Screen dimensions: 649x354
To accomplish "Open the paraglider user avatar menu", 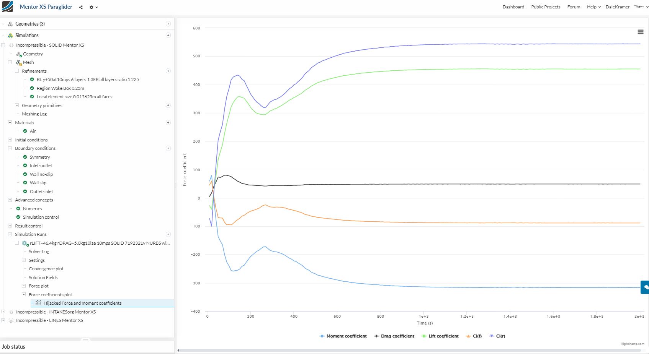I will tap(641, 7).
